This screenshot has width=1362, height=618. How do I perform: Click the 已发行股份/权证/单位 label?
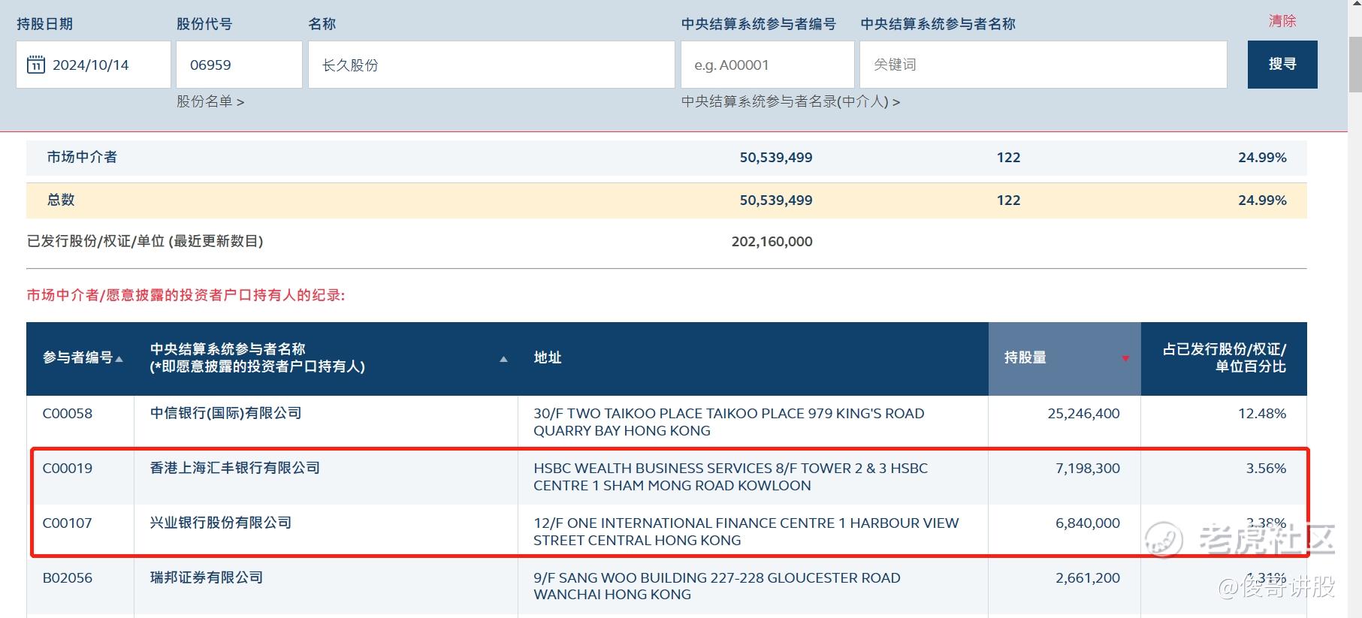pos(145,241)
